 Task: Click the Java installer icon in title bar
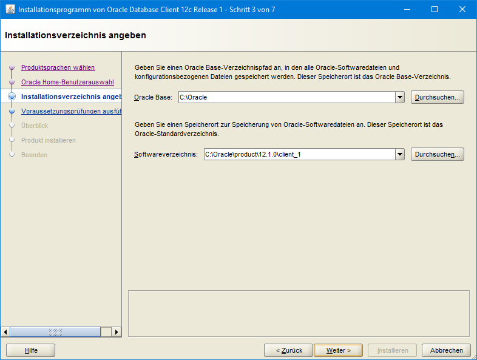click(x=10, y=10)
